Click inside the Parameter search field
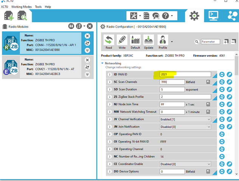 tap(210, 41)
